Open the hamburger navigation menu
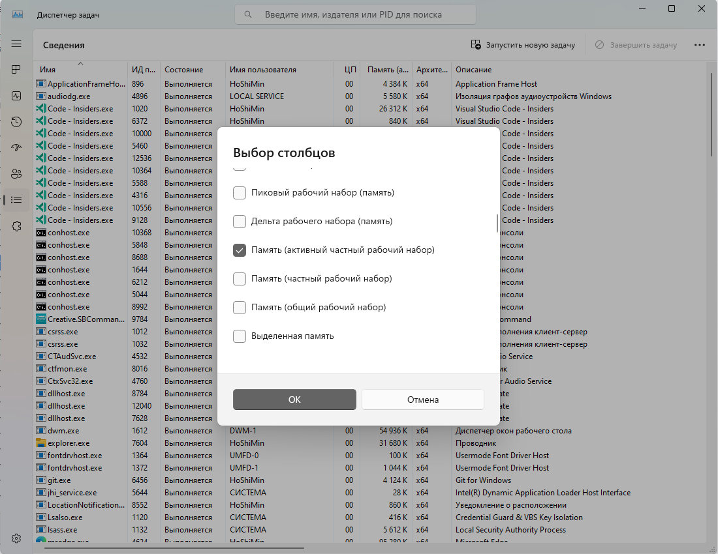The image size is (718, 554). (16, 44)
